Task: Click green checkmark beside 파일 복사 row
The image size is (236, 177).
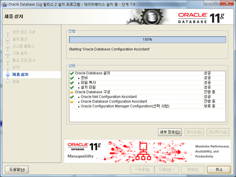Action: click(72, 83)
